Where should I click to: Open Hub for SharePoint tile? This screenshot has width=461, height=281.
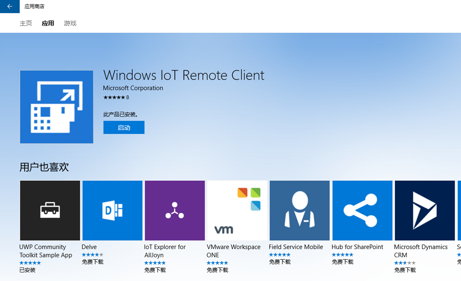[x=362, y=211]
